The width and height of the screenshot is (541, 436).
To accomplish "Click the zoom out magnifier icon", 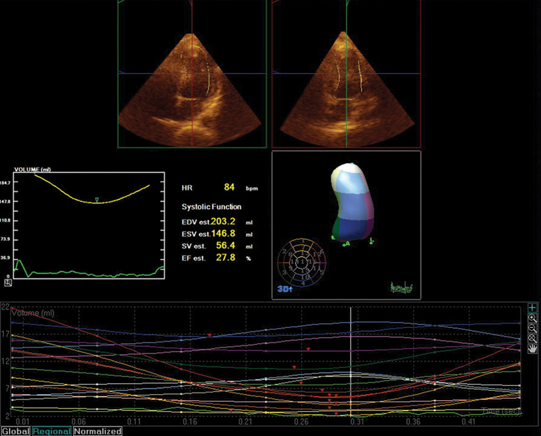I will pyautogui.click(x=533, y=328).
